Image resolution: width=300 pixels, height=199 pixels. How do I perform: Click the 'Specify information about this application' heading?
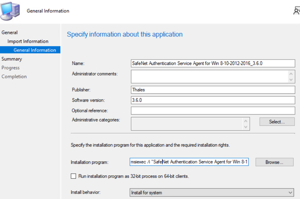125,35
